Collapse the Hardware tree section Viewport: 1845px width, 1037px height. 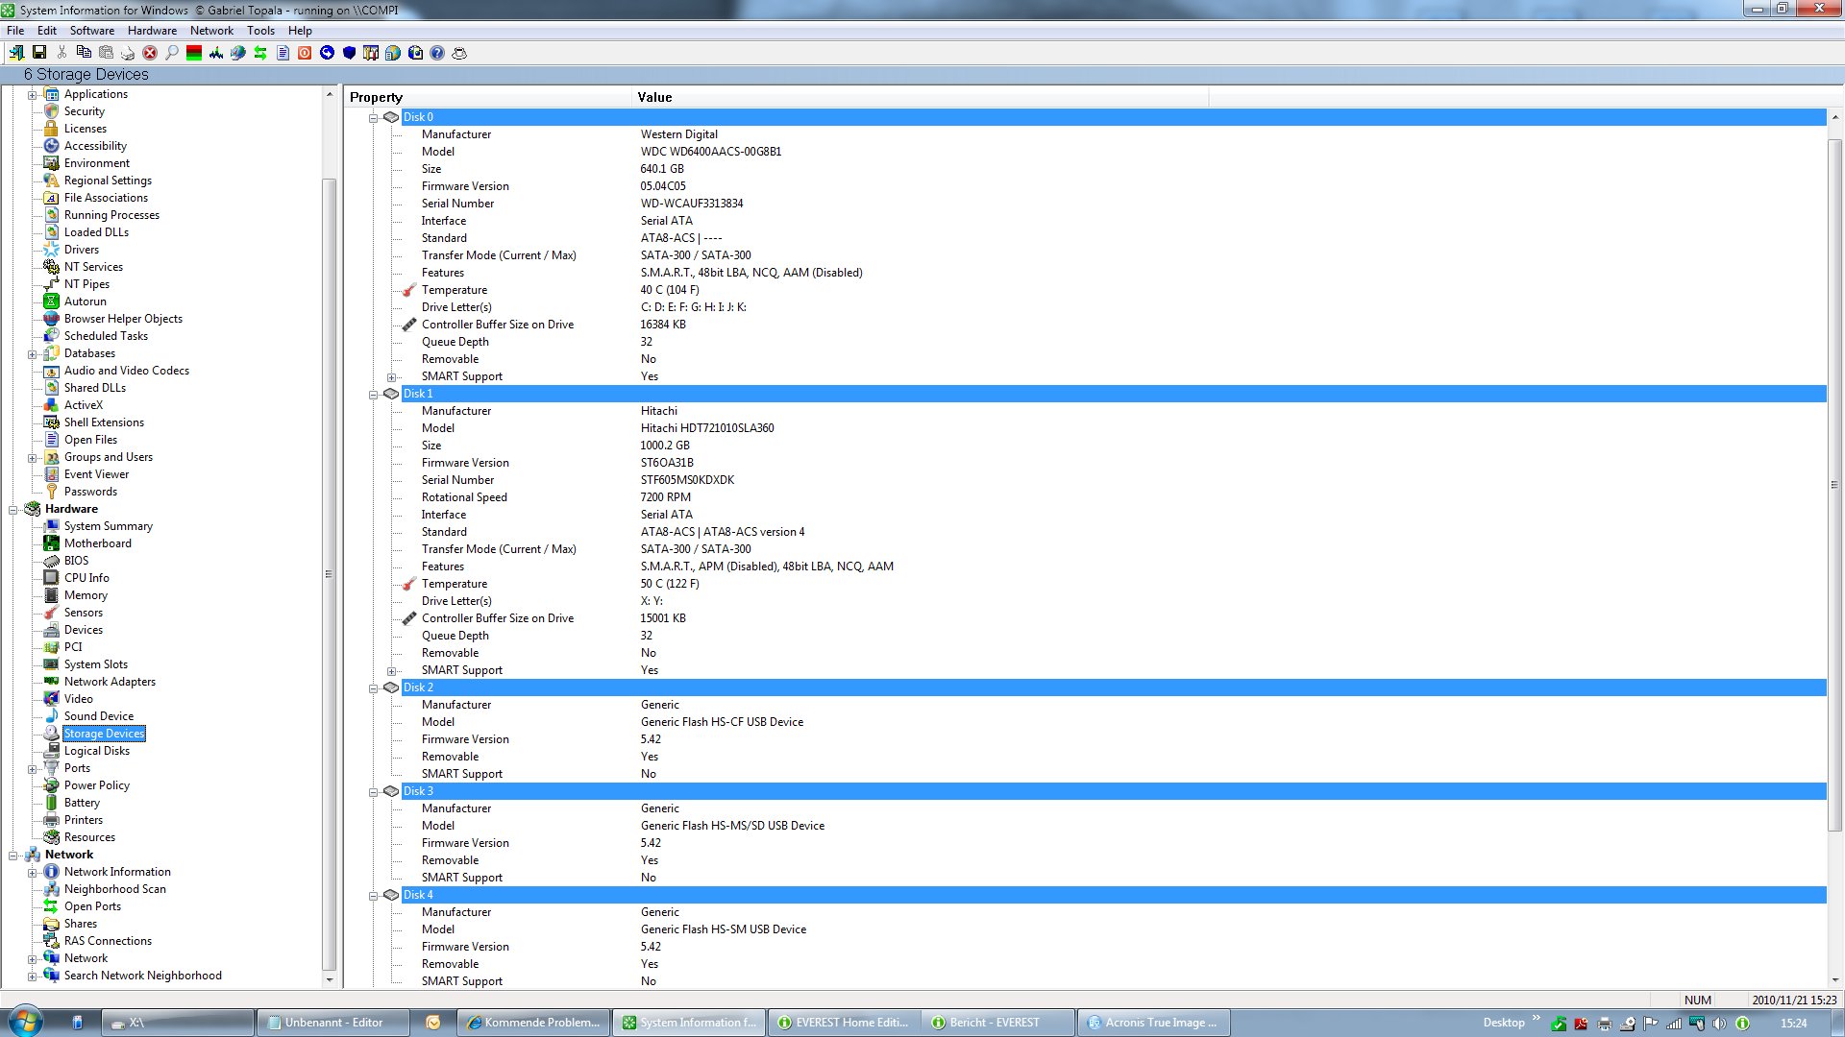tap(13, 510)
